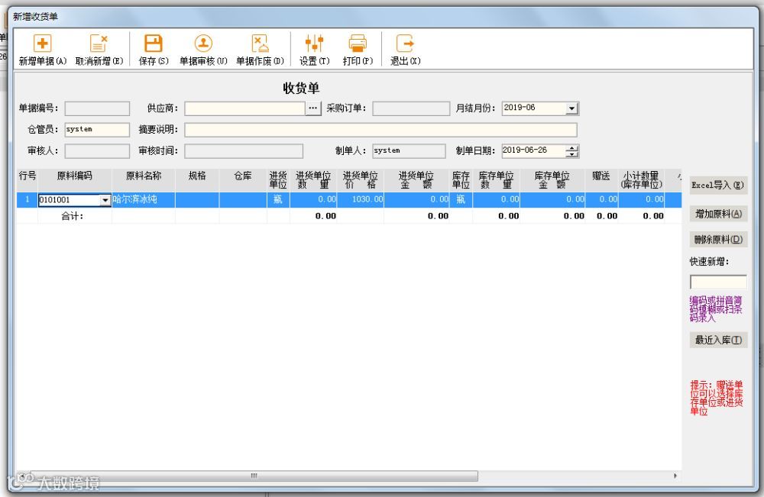Open the supplier lookup ellipsis button
Viewport: 764px width, 497px height.
(313, 108)
